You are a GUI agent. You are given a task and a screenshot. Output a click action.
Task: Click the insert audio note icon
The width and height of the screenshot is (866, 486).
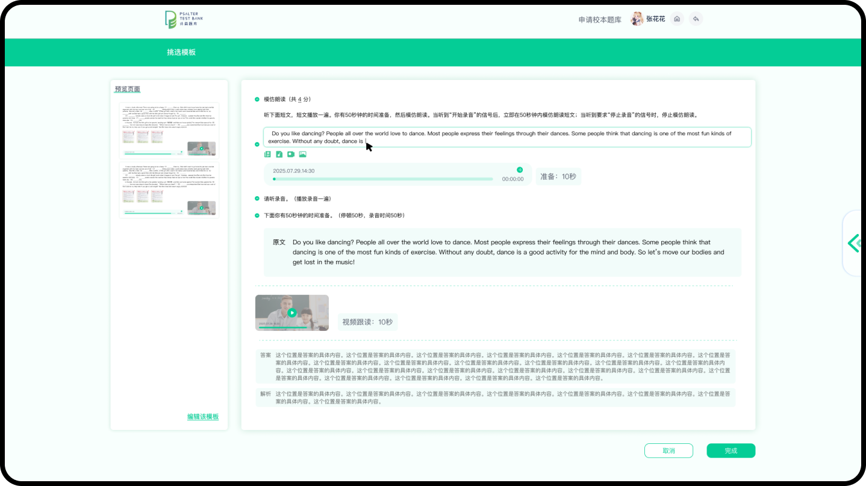[x=279, y=155]
